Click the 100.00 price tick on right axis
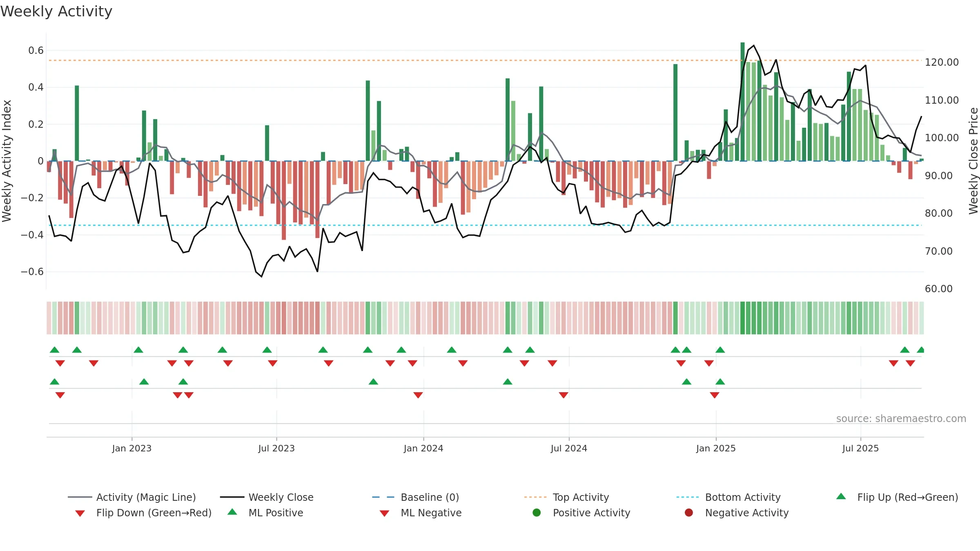The image size is (980, 551). click(x=942, y=138)
